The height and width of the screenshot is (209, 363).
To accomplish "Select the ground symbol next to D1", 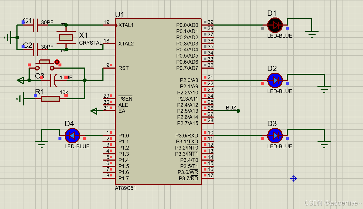I will pyautogui.click(x=312, y=34).
